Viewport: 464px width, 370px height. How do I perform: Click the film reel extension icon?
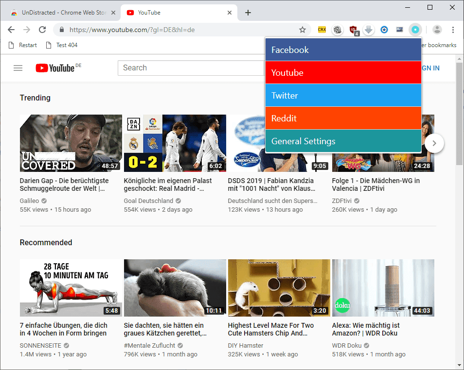tap(337, 30)
